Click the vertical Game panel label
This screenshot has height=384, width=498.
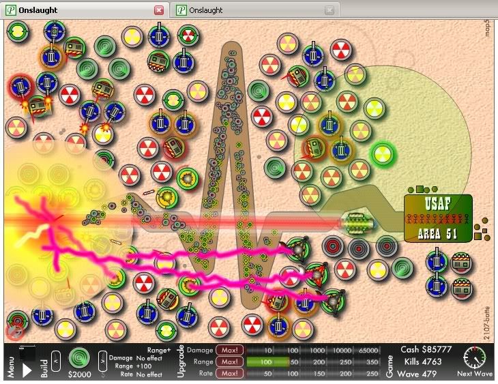click(390, 367)
